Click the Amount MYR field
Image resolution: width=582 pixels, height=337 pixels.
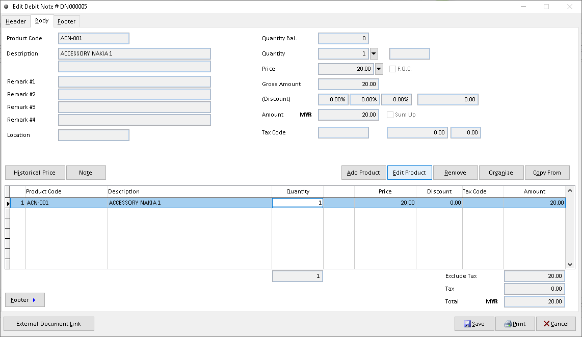tap(349, 115)
